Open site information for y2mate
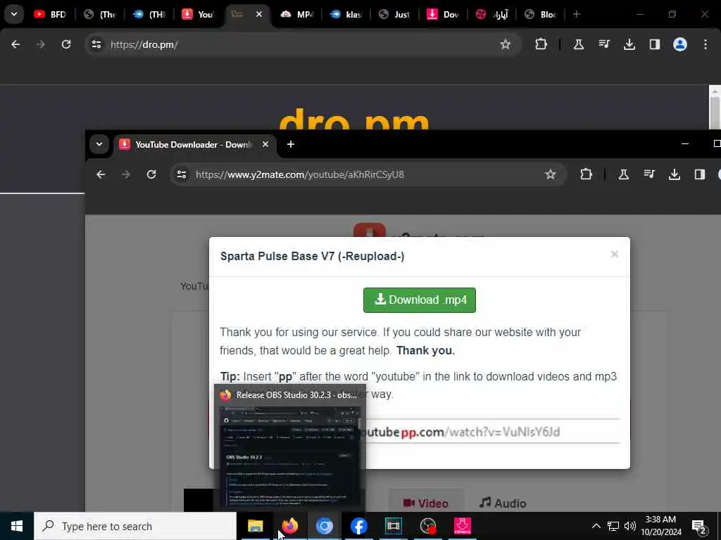Image resolution: width=721 pixels, height=540 pixels. pyautogui.click(x=182, y=174)
